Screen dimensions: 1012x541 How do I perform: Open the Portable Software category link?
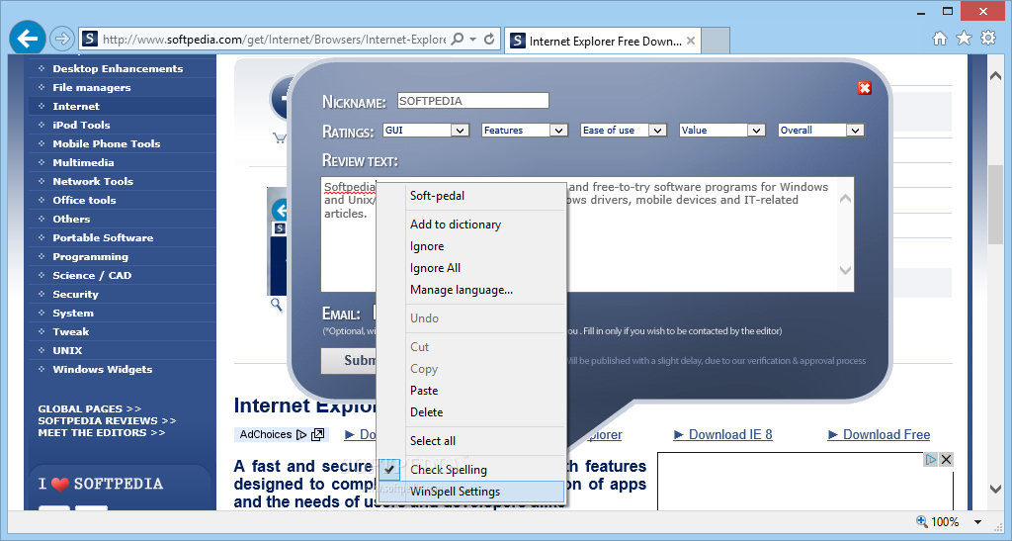point(103,237)
